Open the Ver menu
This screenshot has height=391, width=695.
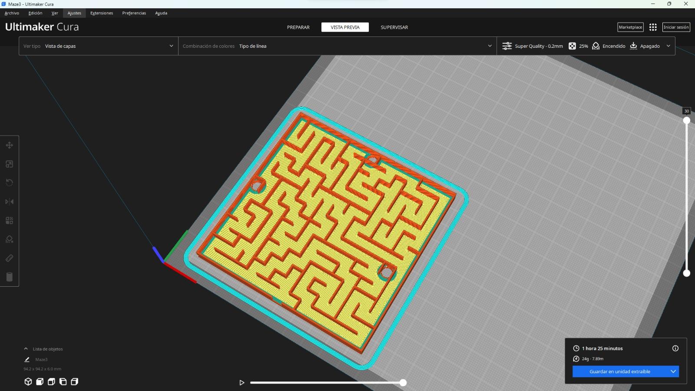(x=55, y=13)
